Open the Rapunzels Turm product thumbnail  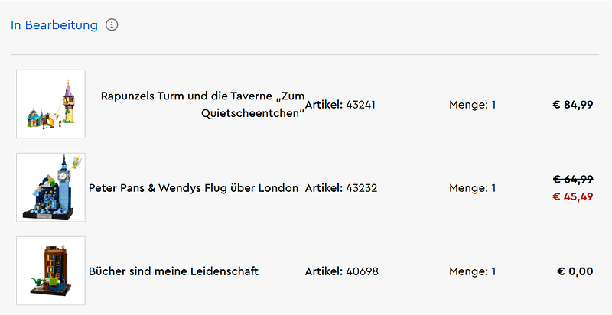pos(50,104)
